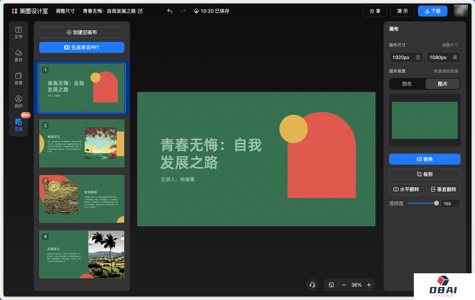The height and width of the screenshot is (300, 475).
Task: Click the 下载 download button
Action: (433, 11)
